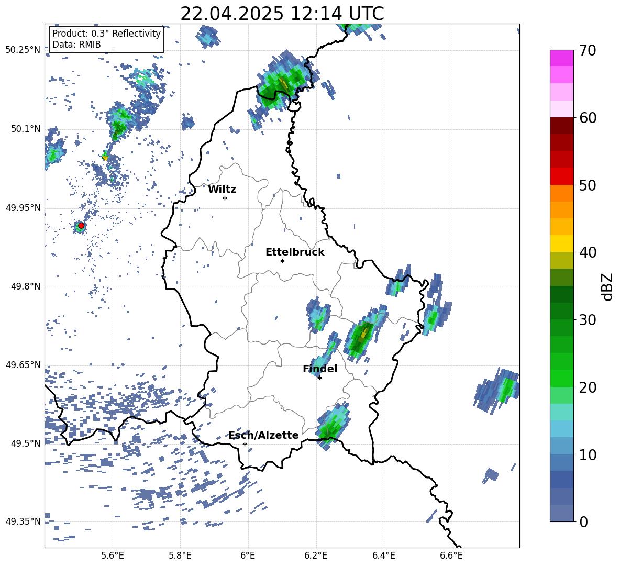Click the 49.8°N latitude tick label

coord(26,286)
